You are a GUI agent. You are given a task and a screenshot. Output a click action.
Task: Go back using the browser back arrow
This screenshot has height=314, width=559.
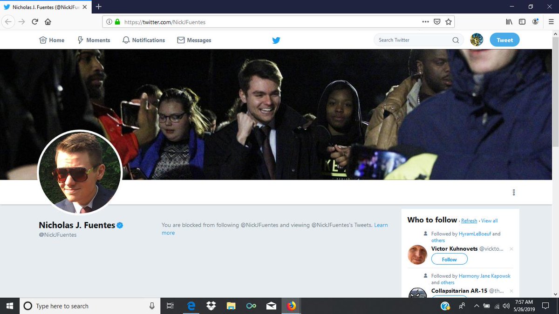tap(8, 22)
